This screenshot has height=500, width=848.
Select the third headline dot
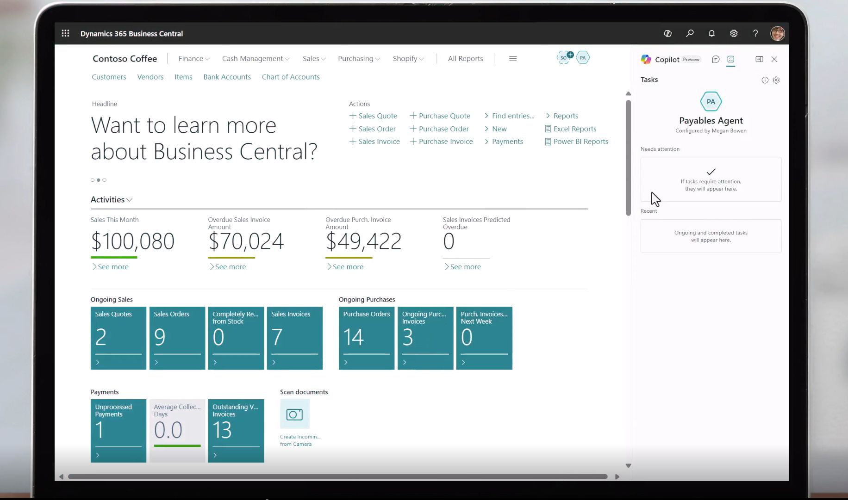click(x=105, y=180)
